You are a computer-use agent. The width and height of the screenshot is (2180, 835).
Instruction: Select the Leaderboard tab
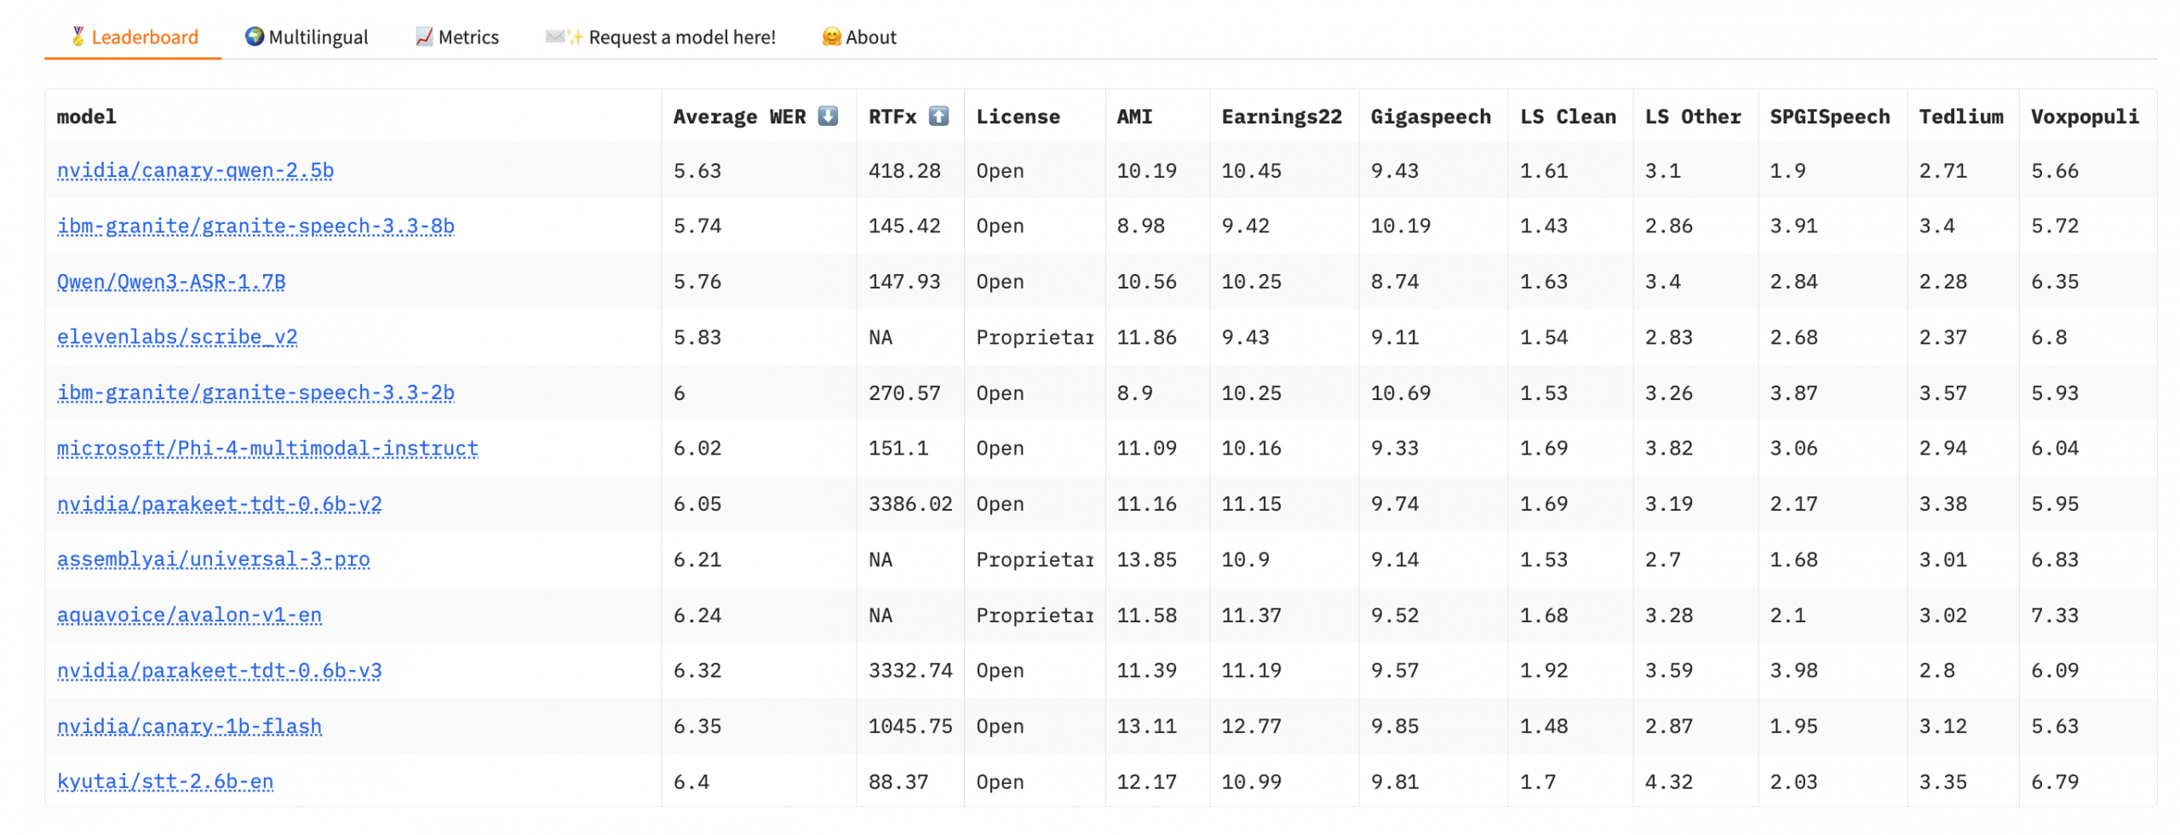tap(134, 37)
